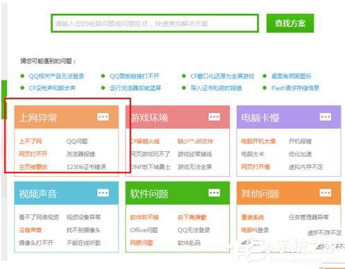The height and width of the screenshot is (269, 345).
Task: Choose the 网银问题 entry
Action: point(141,243)
